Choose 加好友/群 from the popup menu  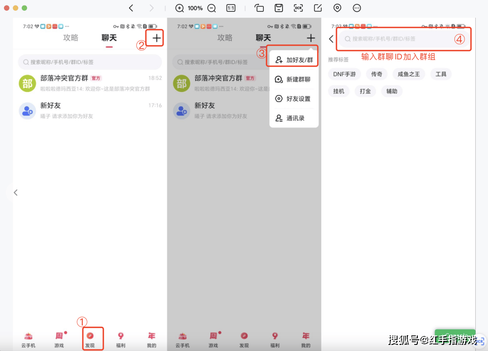[x=294, y=60]
